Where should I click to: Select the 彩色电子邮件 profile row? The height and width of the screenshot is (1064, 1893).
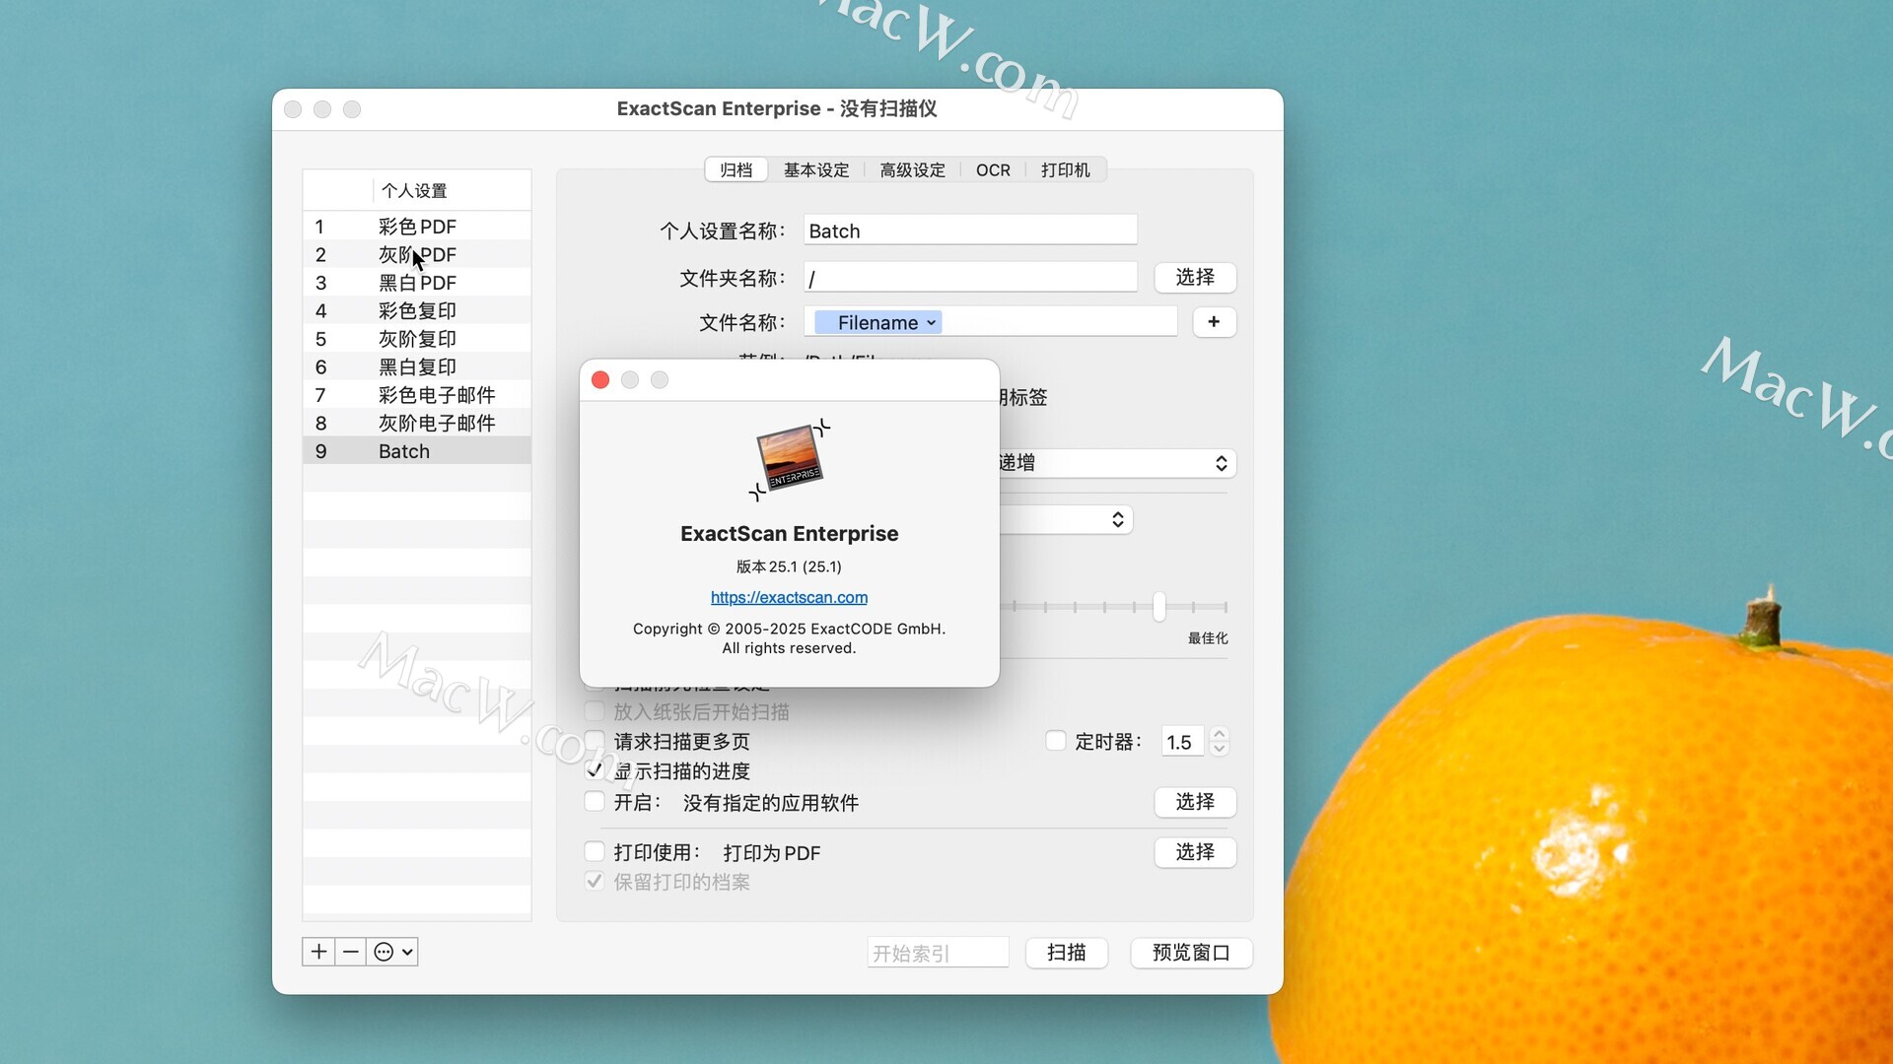(x=417, y=395)
